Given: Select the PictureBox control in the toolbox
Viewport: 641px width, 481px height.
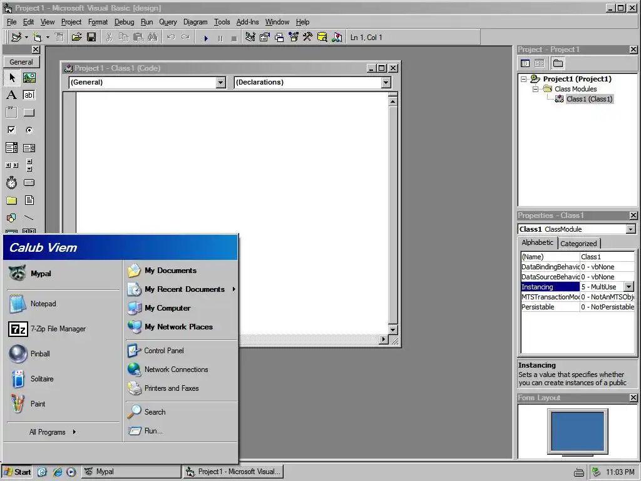Looking at the screenshot, I should coord(29,77).
